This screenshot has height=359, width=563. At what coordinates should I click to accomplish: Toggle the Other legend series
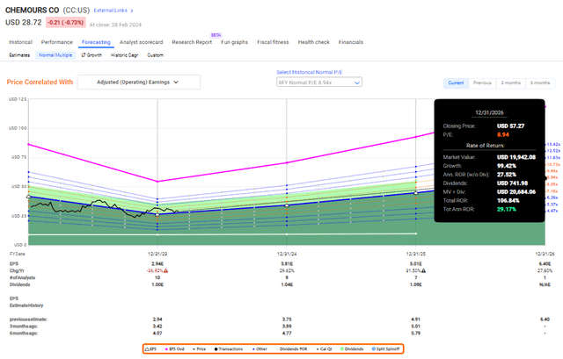[260, 349]
